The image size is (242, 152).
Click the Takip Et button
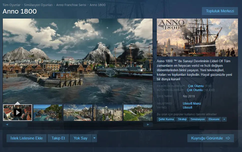58,138
